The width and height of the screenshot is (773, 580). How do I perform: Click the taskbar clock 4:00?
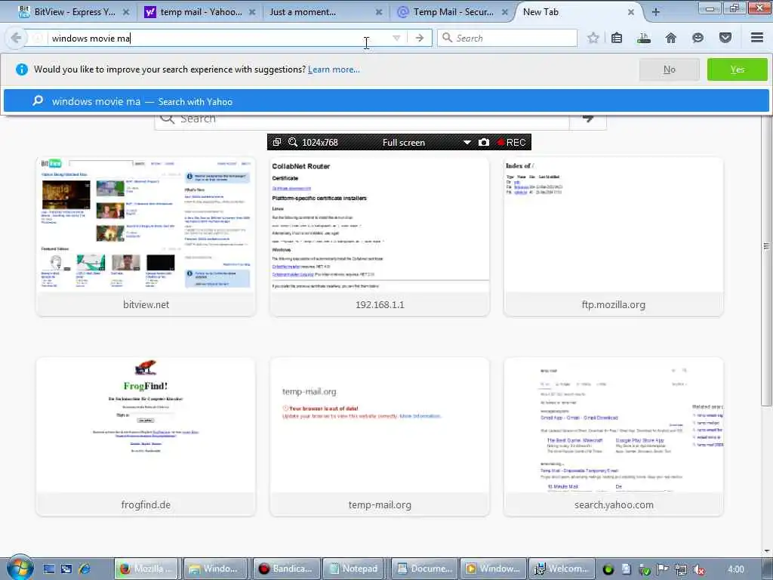(x=736, y=569)
